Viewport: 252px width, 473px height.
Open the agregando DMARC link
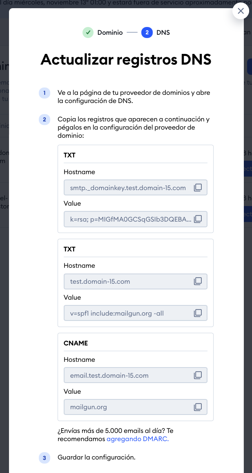tap(138, 439)
